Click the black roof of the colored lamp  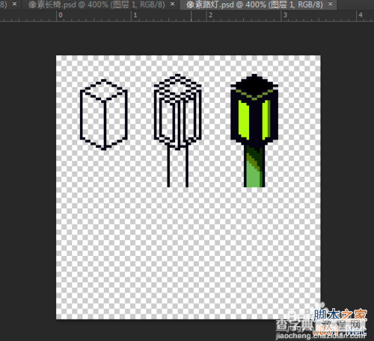pyautogui.click(x=254, y=83)
